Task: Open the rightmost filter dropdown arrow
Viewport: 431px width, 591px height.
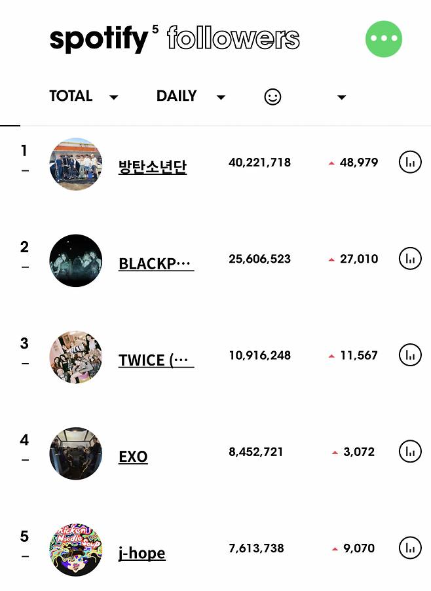Action: coord(341,97)
